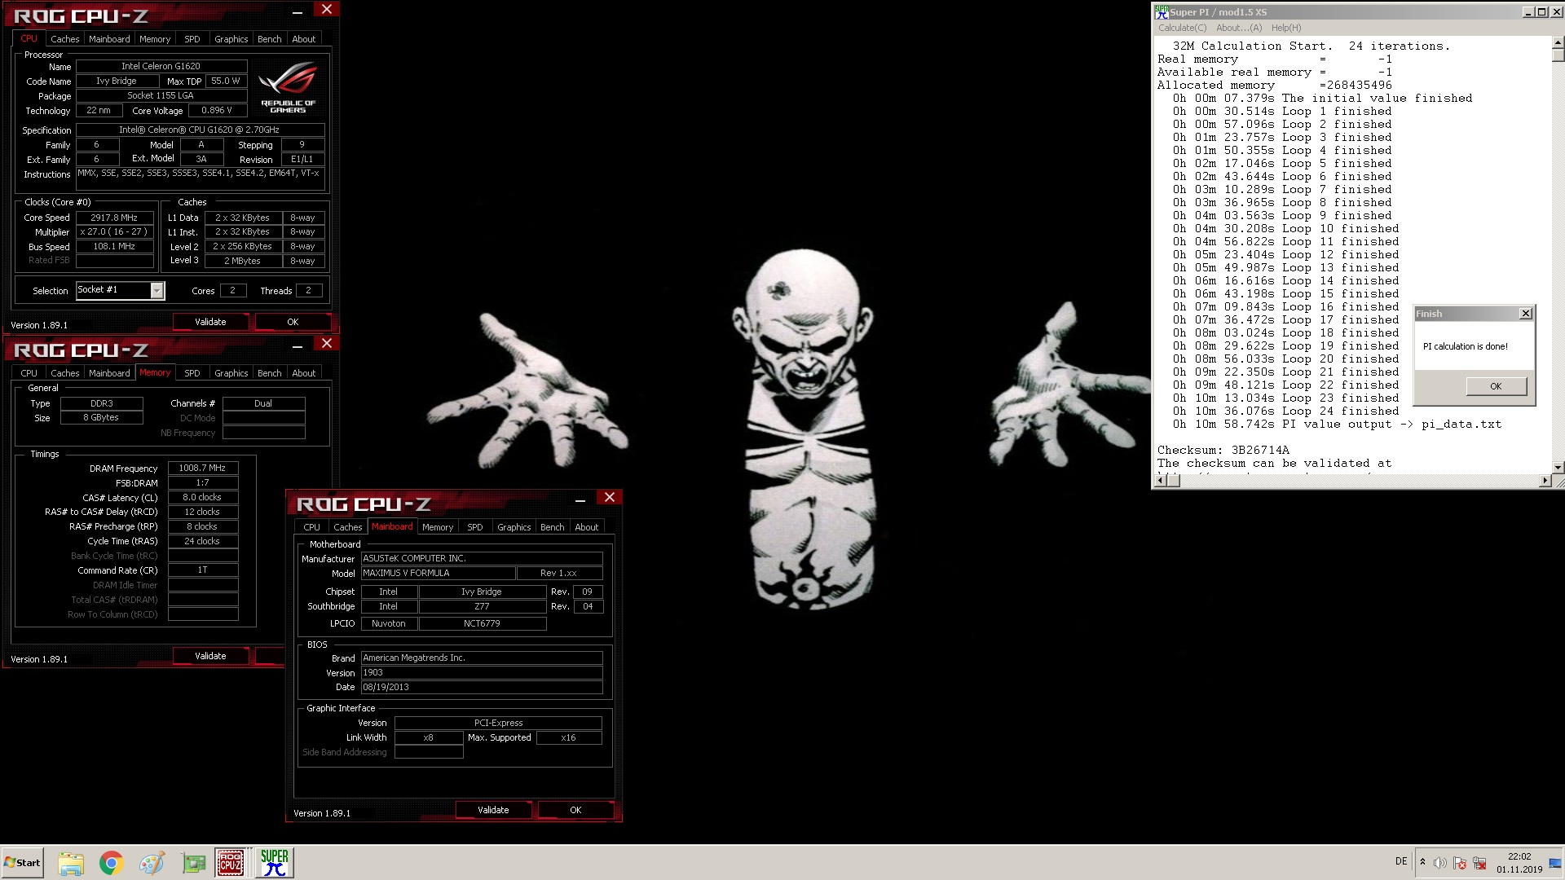Viewport: 1565px width, 880px height.
Task: Click the ROG CPU-Z taskbar icon
Action: tap(231, 863)
